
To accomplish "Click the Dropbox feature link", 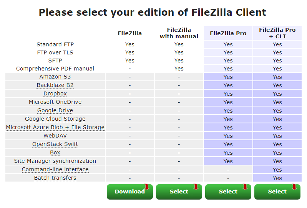I will point(55,93).
